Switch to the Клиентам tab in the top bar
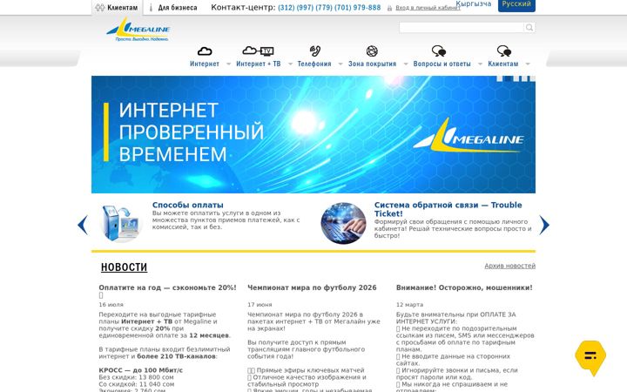Image resolution: width=627 pixels, height=392 pixels. [x=118, y=7]
